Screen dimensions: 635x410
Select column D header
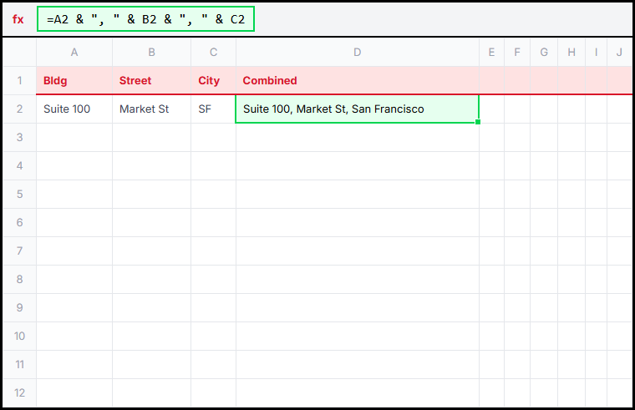pyautogui.click(x=357, y=53)
